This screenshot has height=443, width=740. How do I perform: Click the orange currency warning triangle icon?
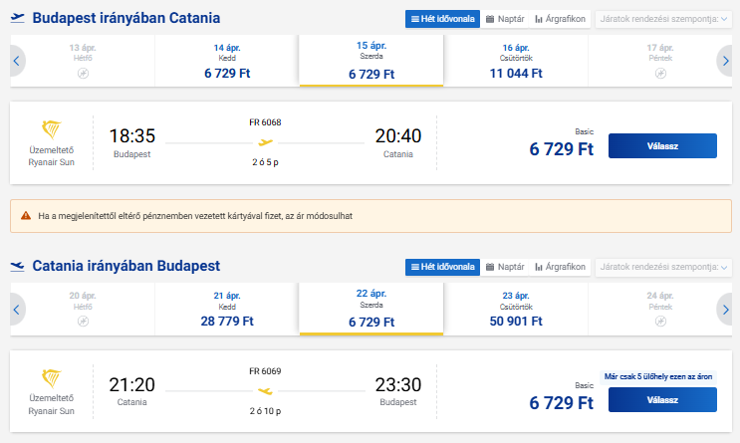(25, 215)
